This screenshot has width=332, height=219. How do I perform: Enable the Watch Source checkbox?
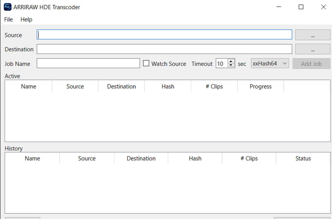pos(146,63)
